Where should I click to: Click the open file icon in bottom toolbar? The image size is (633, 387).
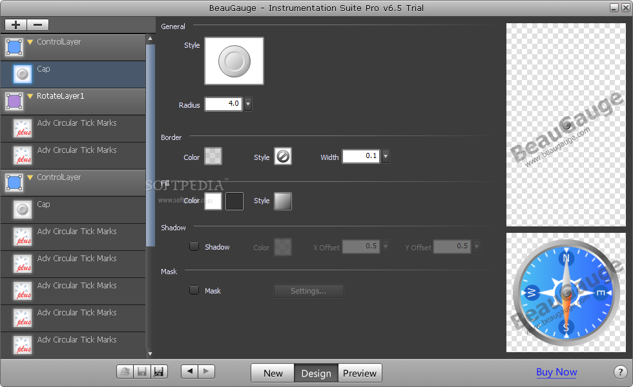[125, 372]
